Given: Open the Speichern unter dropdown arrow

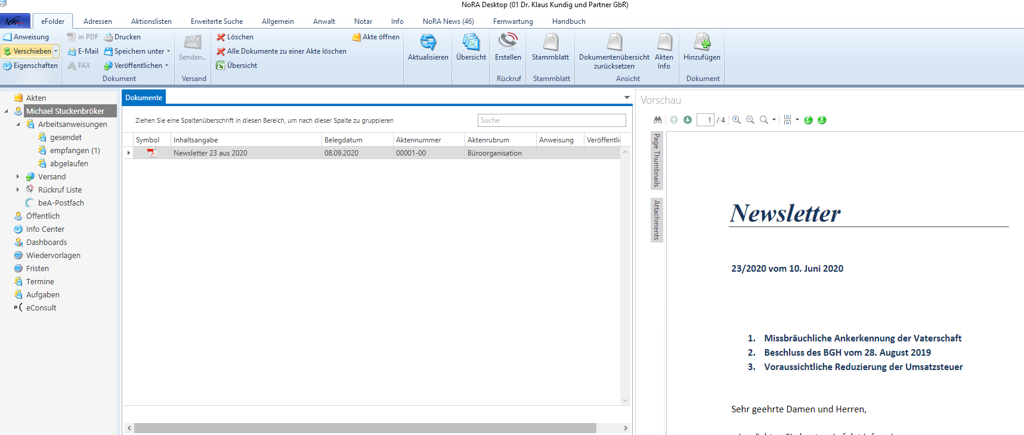Looking at the screenshot, I should tap(169, 51).
